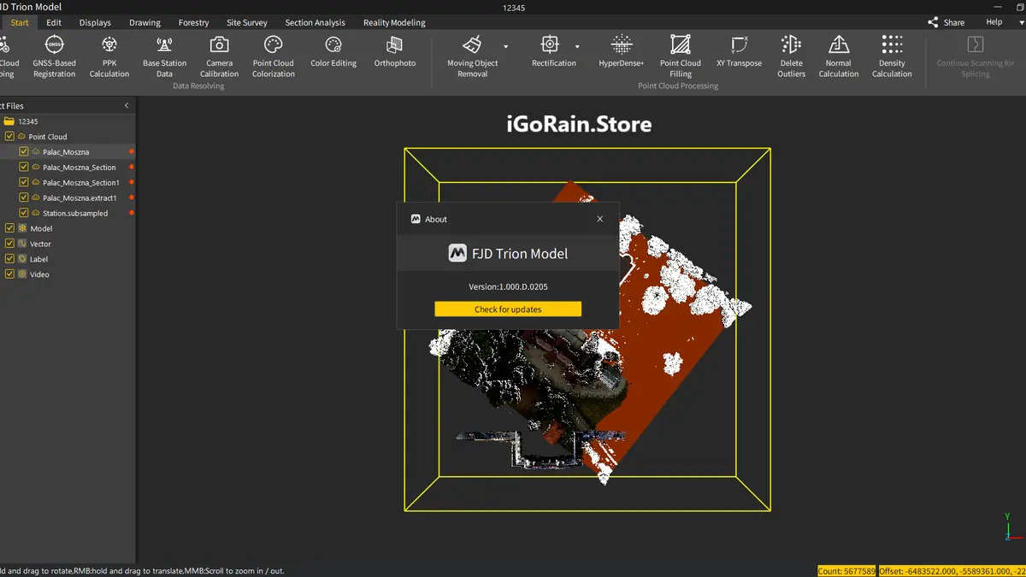Click the Video node icon
Image resolution: width=1026 pixels, height=577 pixels.
tap(22, 274)
